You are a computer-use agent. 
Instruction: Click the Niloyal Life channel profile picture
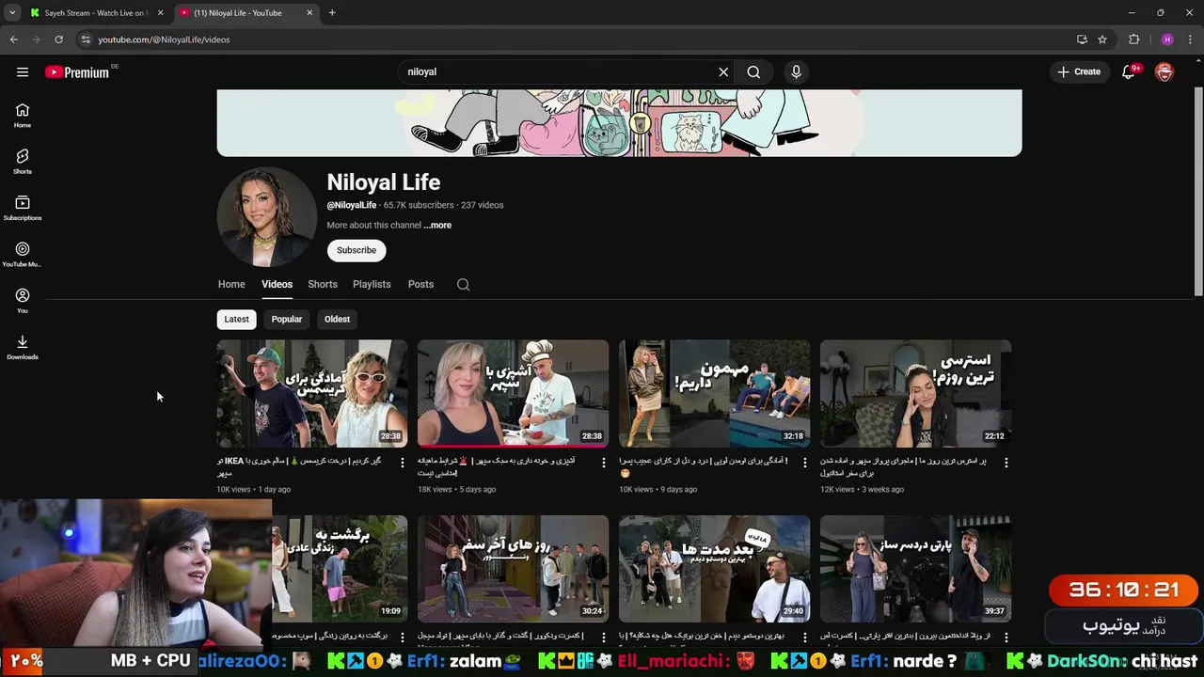pos(266,217)
